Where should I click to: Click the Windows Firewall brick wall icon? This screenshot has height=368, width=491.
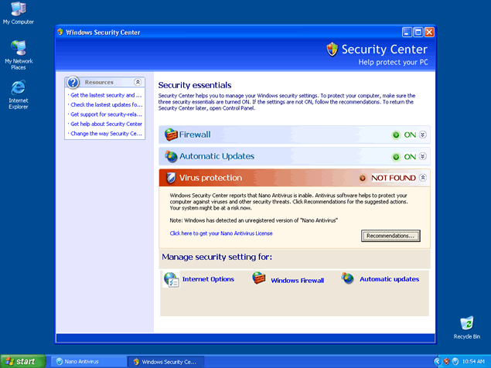coord(259,279)
